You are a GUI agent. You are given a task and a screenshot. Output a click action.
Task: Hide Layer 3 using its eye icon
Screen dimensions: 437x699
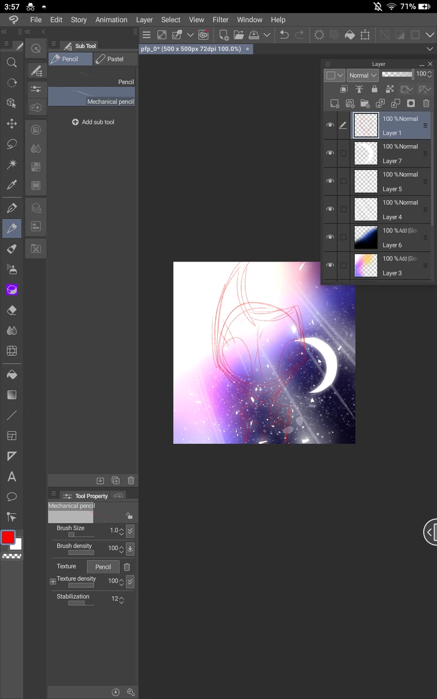coord(330,265)
